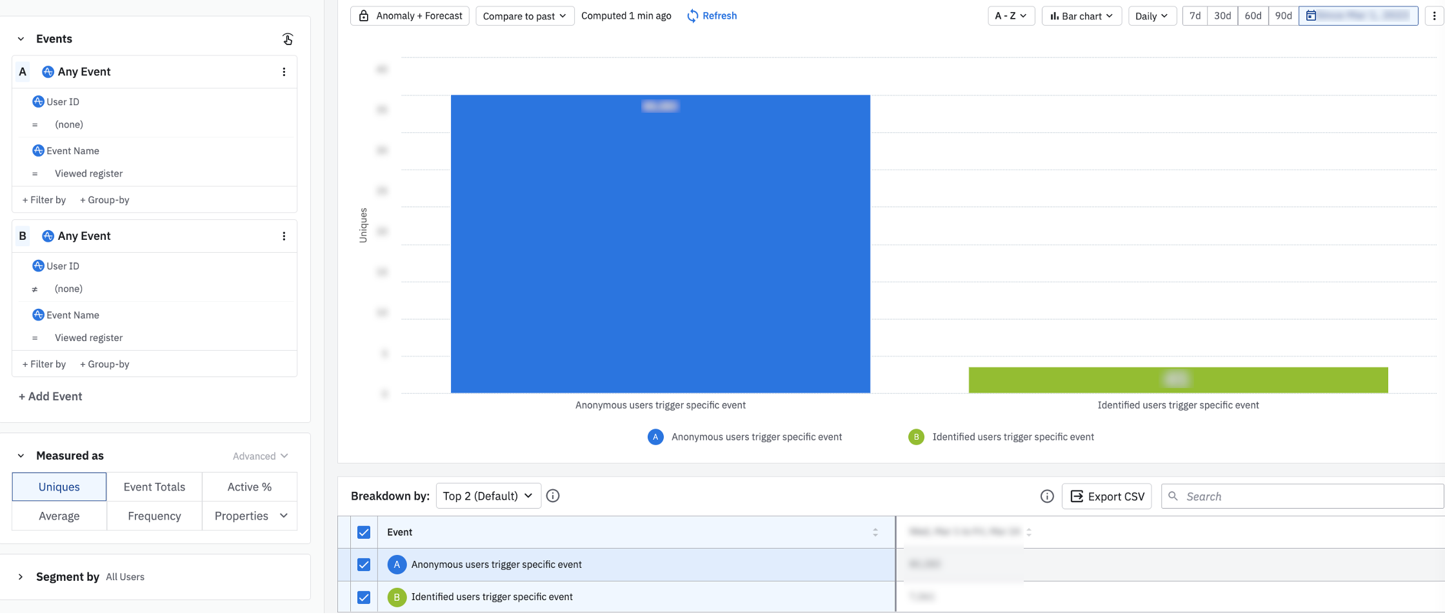This screenshot has width=1445, height=615.
Task: Select the 60d date range
Action: tap(1253, 15)
